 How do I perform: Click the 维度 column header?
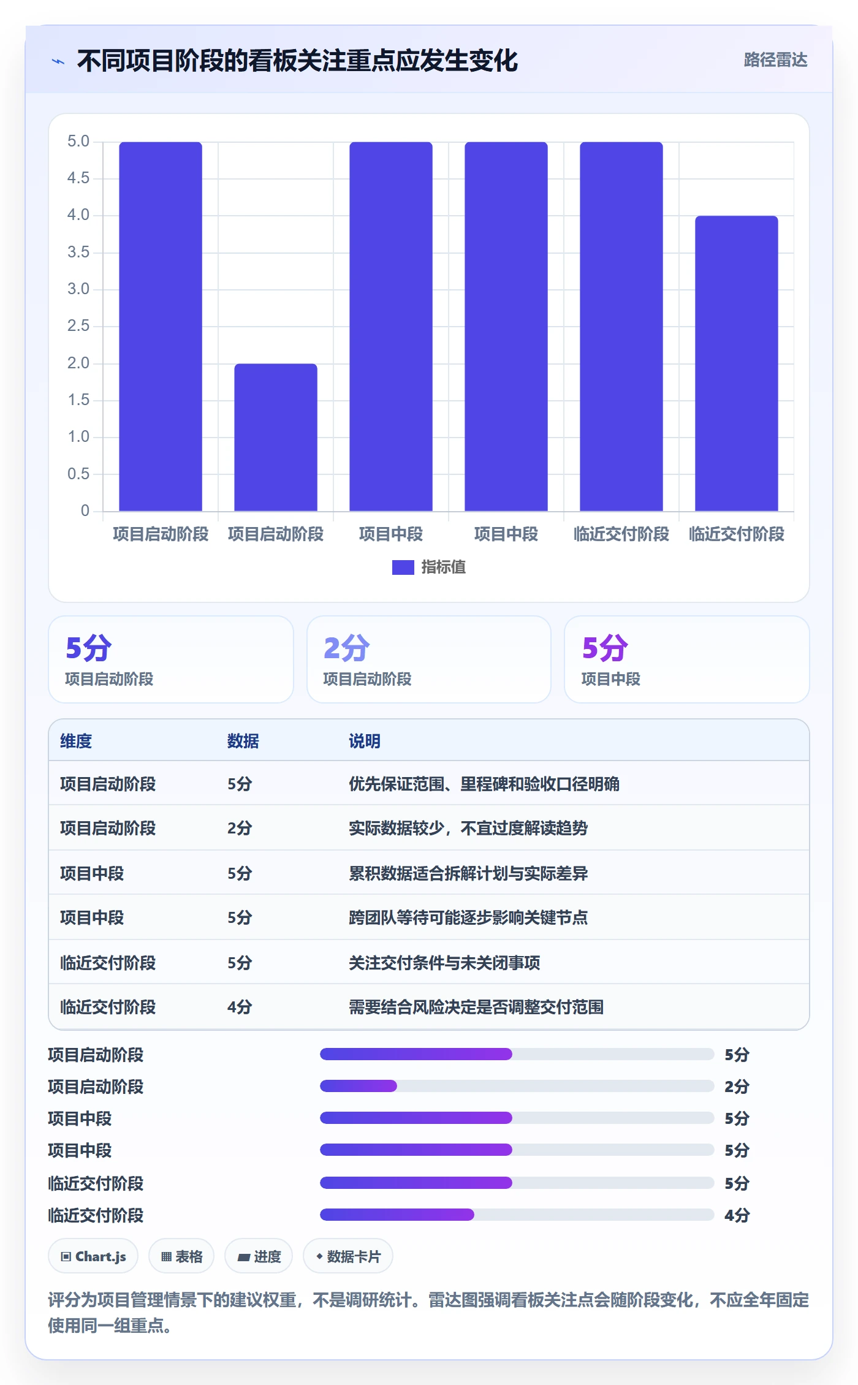click(76, 741)
